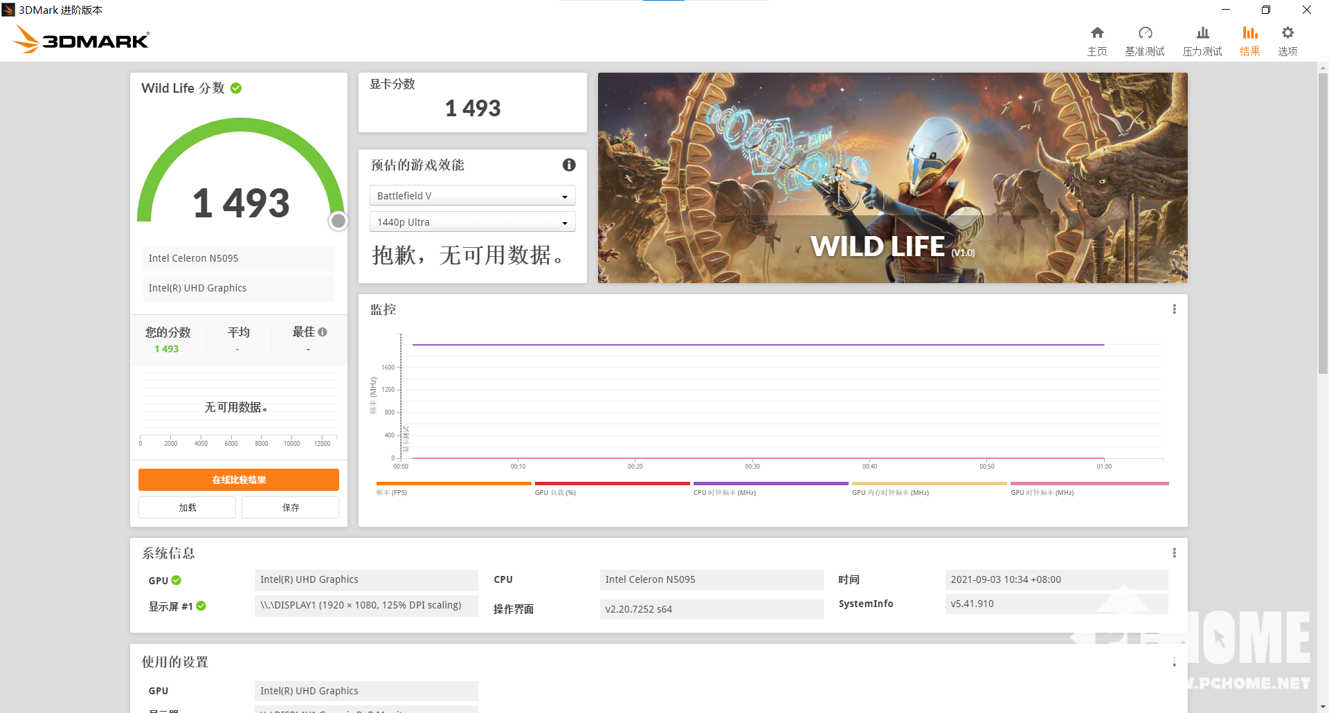Click the 保存 save button
The height and width of the screenshot is (713, 1329).
coord(291,507)
